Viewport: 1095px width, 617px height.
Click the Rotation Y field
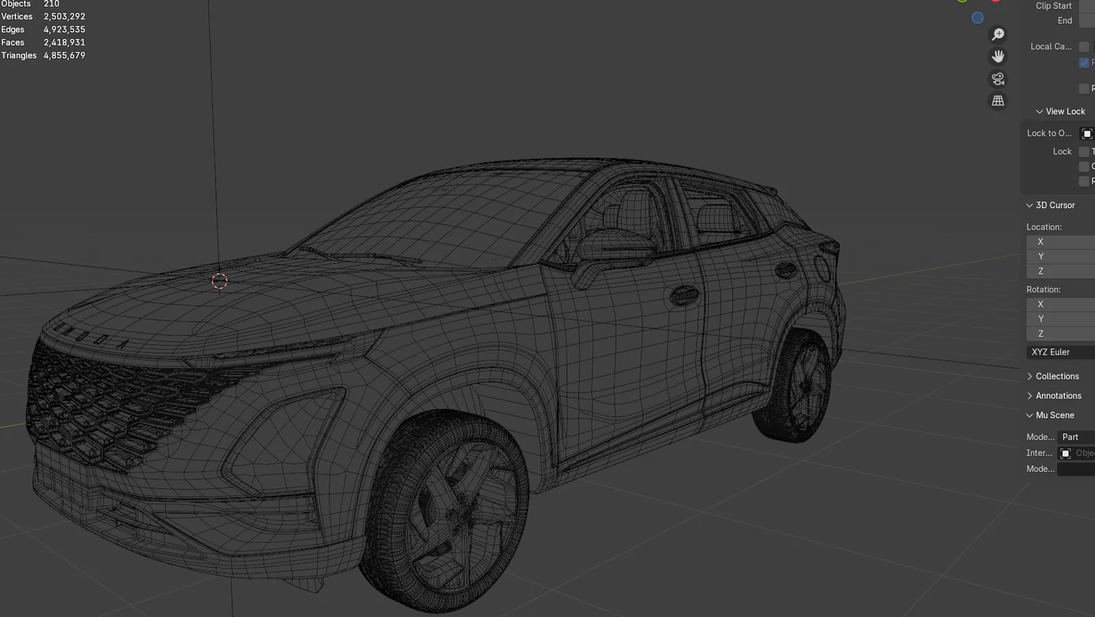tap(1061, 319)
